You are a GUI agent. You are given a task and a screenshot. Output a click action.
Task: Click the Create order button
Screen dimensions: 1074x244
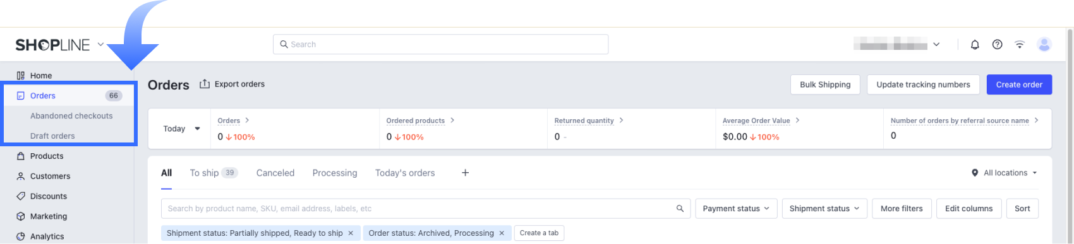coord(1019,84)
